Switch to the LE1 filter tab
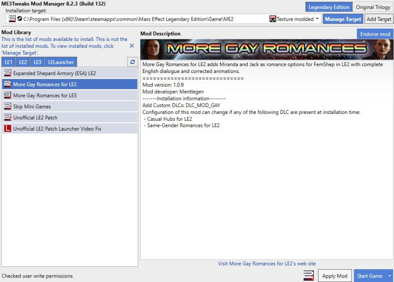This screenshot has height=282, width=394. [8, 62]
